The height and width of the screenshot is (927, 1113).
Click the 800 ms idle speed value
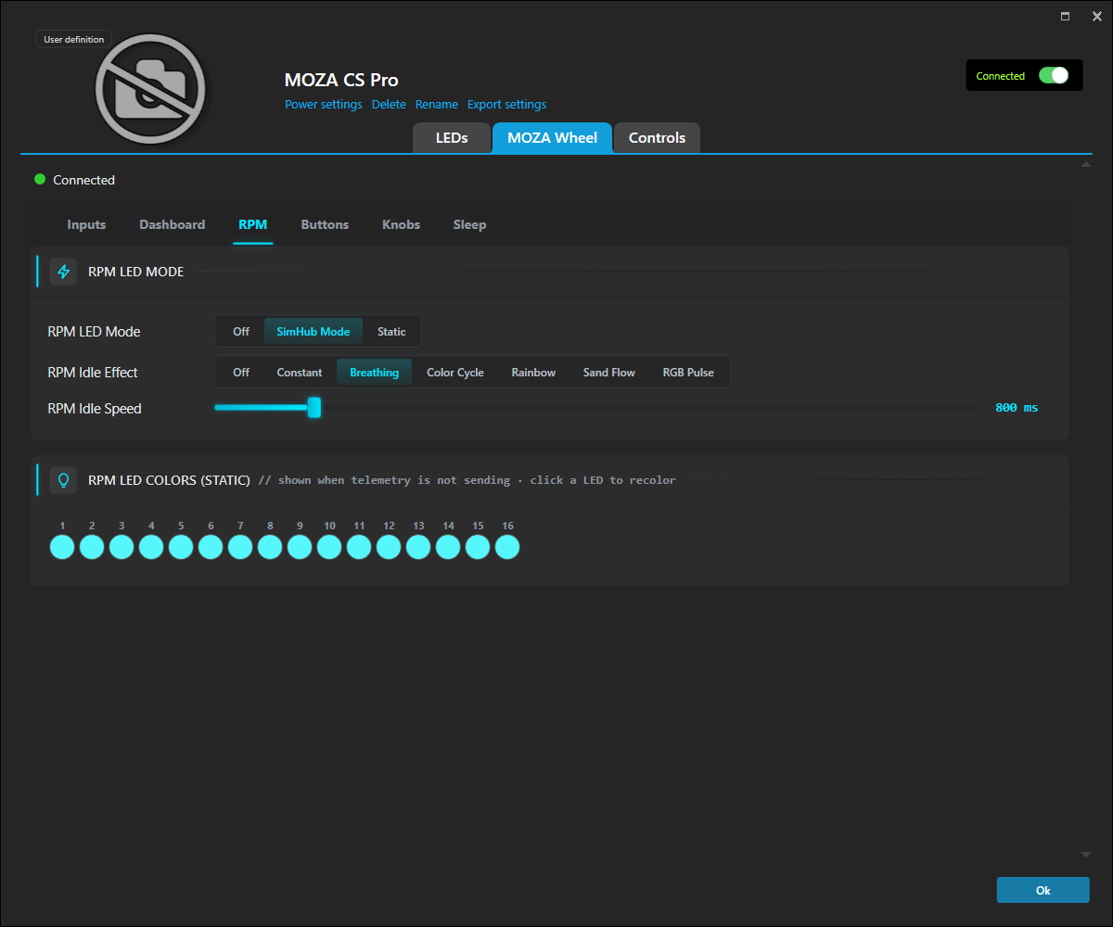(x=1017, y=408)
